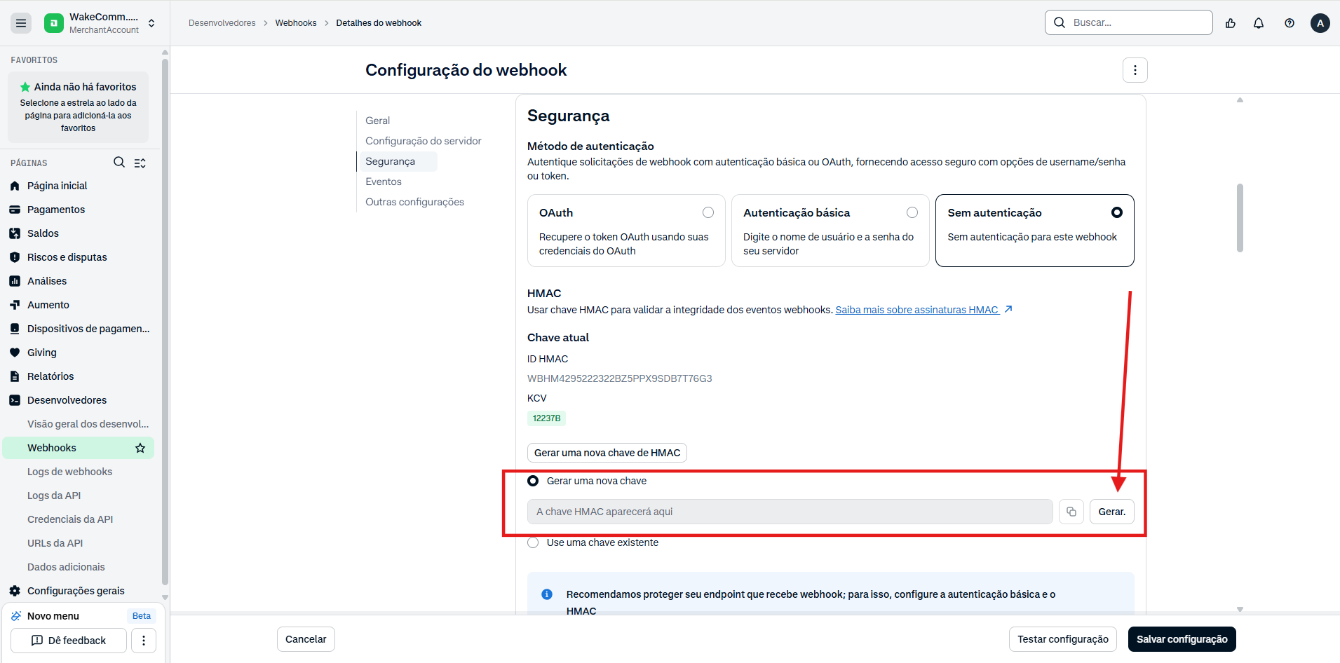
Task: Click the hamburger menu icon
Action: coord(21,23)
